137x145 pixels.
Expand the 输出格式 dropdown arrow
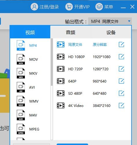coord(129,21)
